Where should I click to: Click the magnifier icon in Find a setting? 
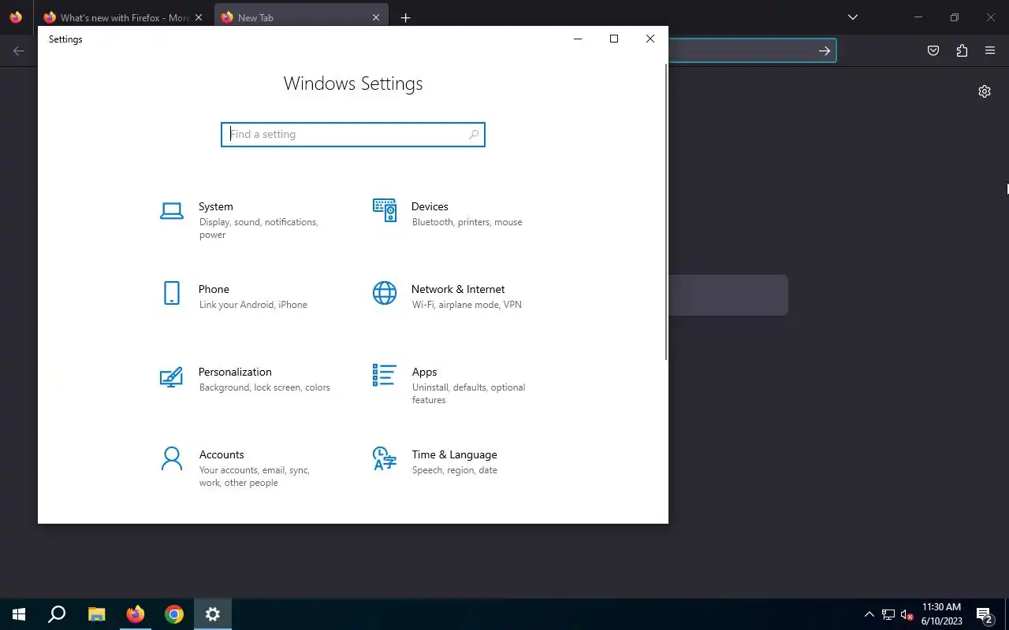click(473, 135)
